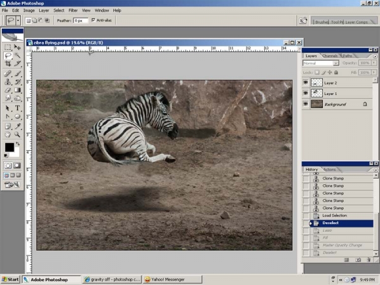Select the Brush tool
The width and height of the screenshot is (380, 285).
click(x=17, y=73)
